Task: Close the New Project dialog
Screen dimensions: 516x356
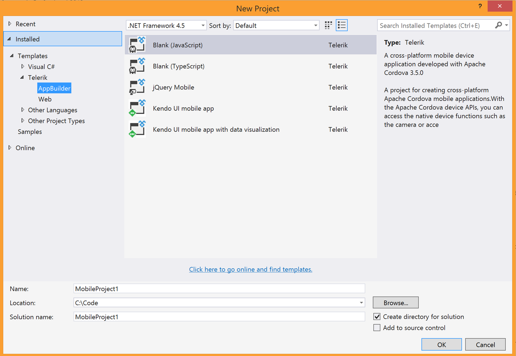Action: (x=501, y=6)
